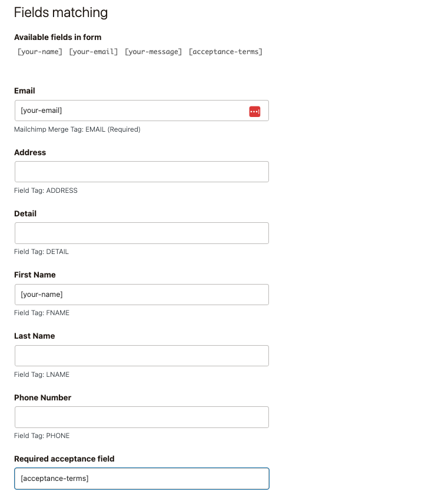The width and height of the screenshot is (442, 498).
Task: Focus the Required acceptance field input box
Action: click(x=141, y=479)
